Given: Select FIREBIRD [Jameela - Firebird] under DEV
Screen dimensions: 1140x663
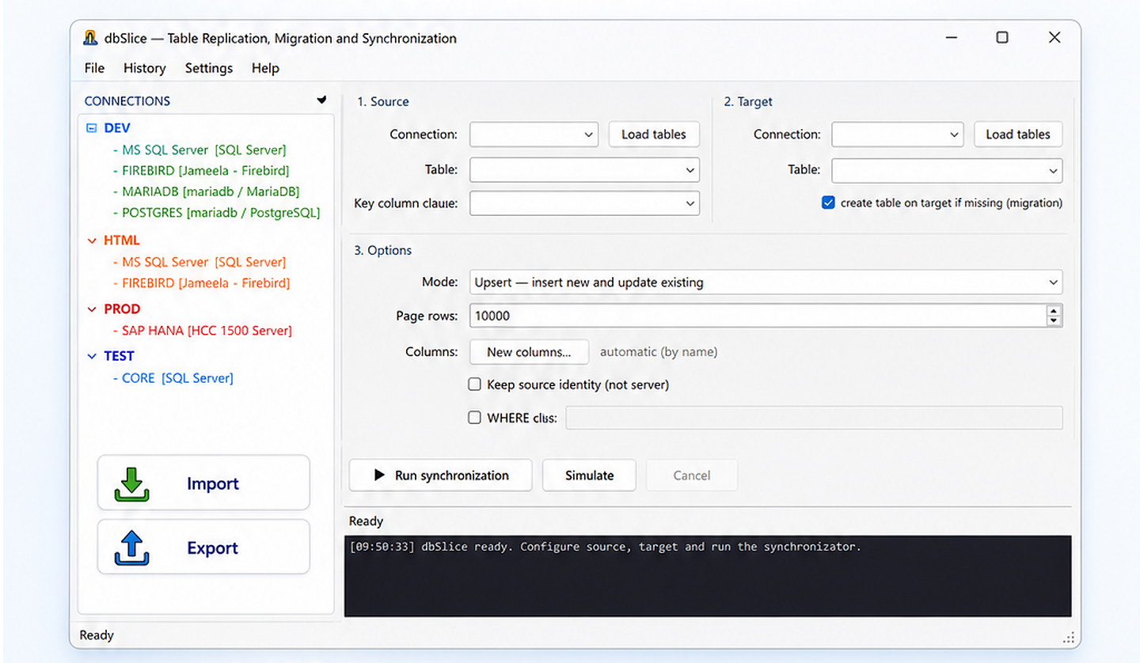Looking at the screenshot, I should (201, 170).
